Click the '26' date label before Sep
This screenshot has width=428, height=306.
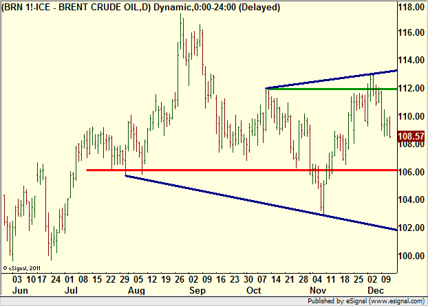180,280
